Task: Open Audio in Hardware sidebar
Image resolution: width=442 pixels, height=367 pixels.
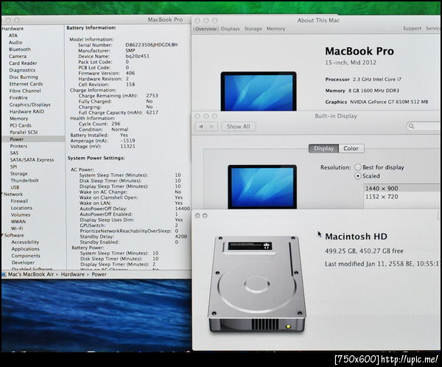Action: pos(15,42)
